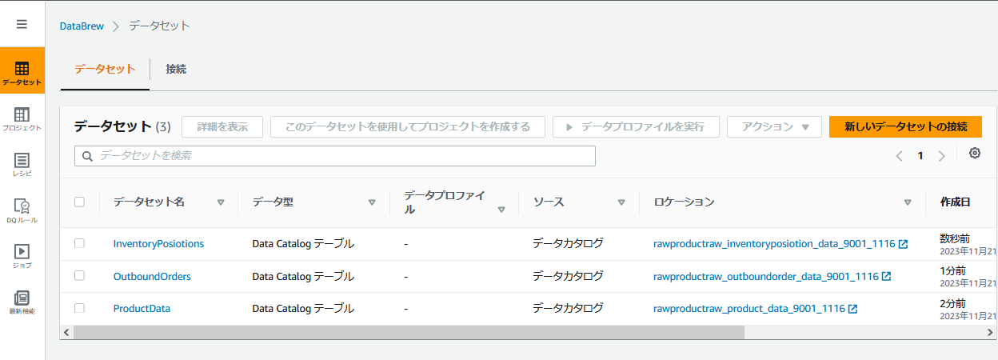Screen dimensions: 998x360
Task: Click the scrollbar left arrow
Action: point(66,332)
